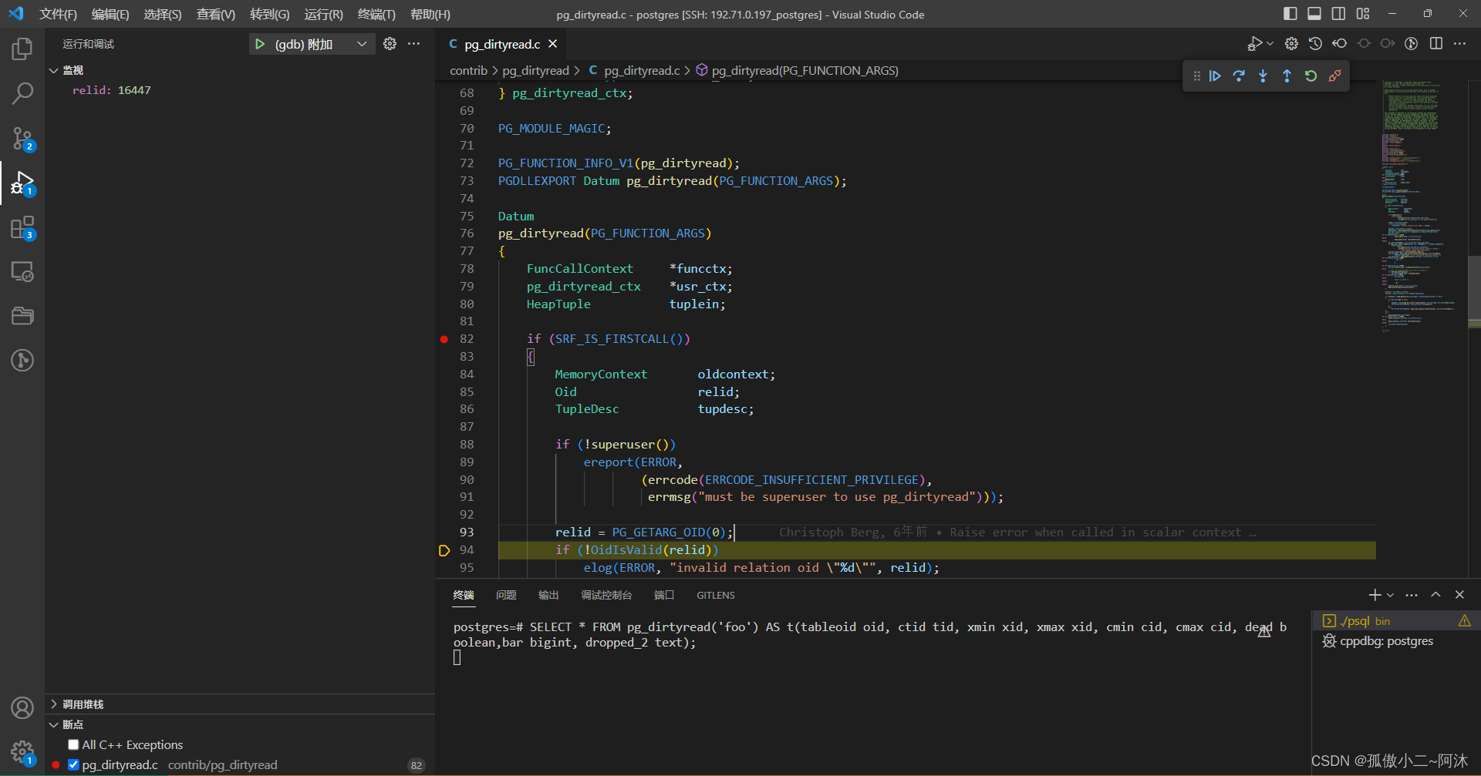This screenshot has width=1481, height=776.
Task: Click Step Over in the debug toolbar
Action: [x=1239, y=76]
